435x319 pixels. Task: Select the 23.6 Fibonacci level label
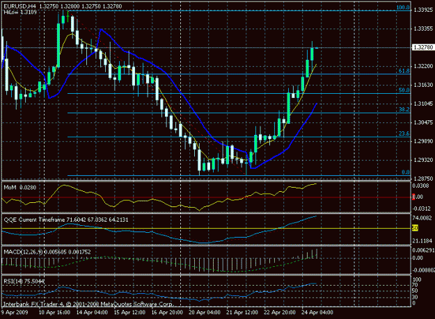tap(404, 133)
